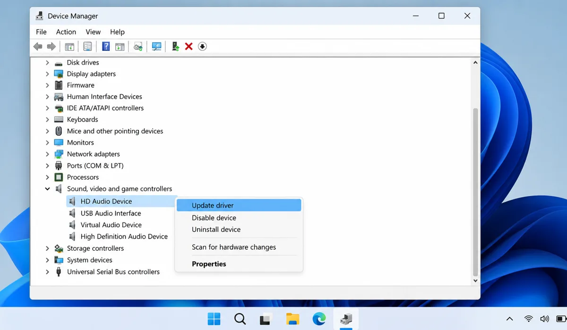This screenshot has width=567, height=330.
Task: Click the Human Interface Devices icon
Action: tap(59, 97)
